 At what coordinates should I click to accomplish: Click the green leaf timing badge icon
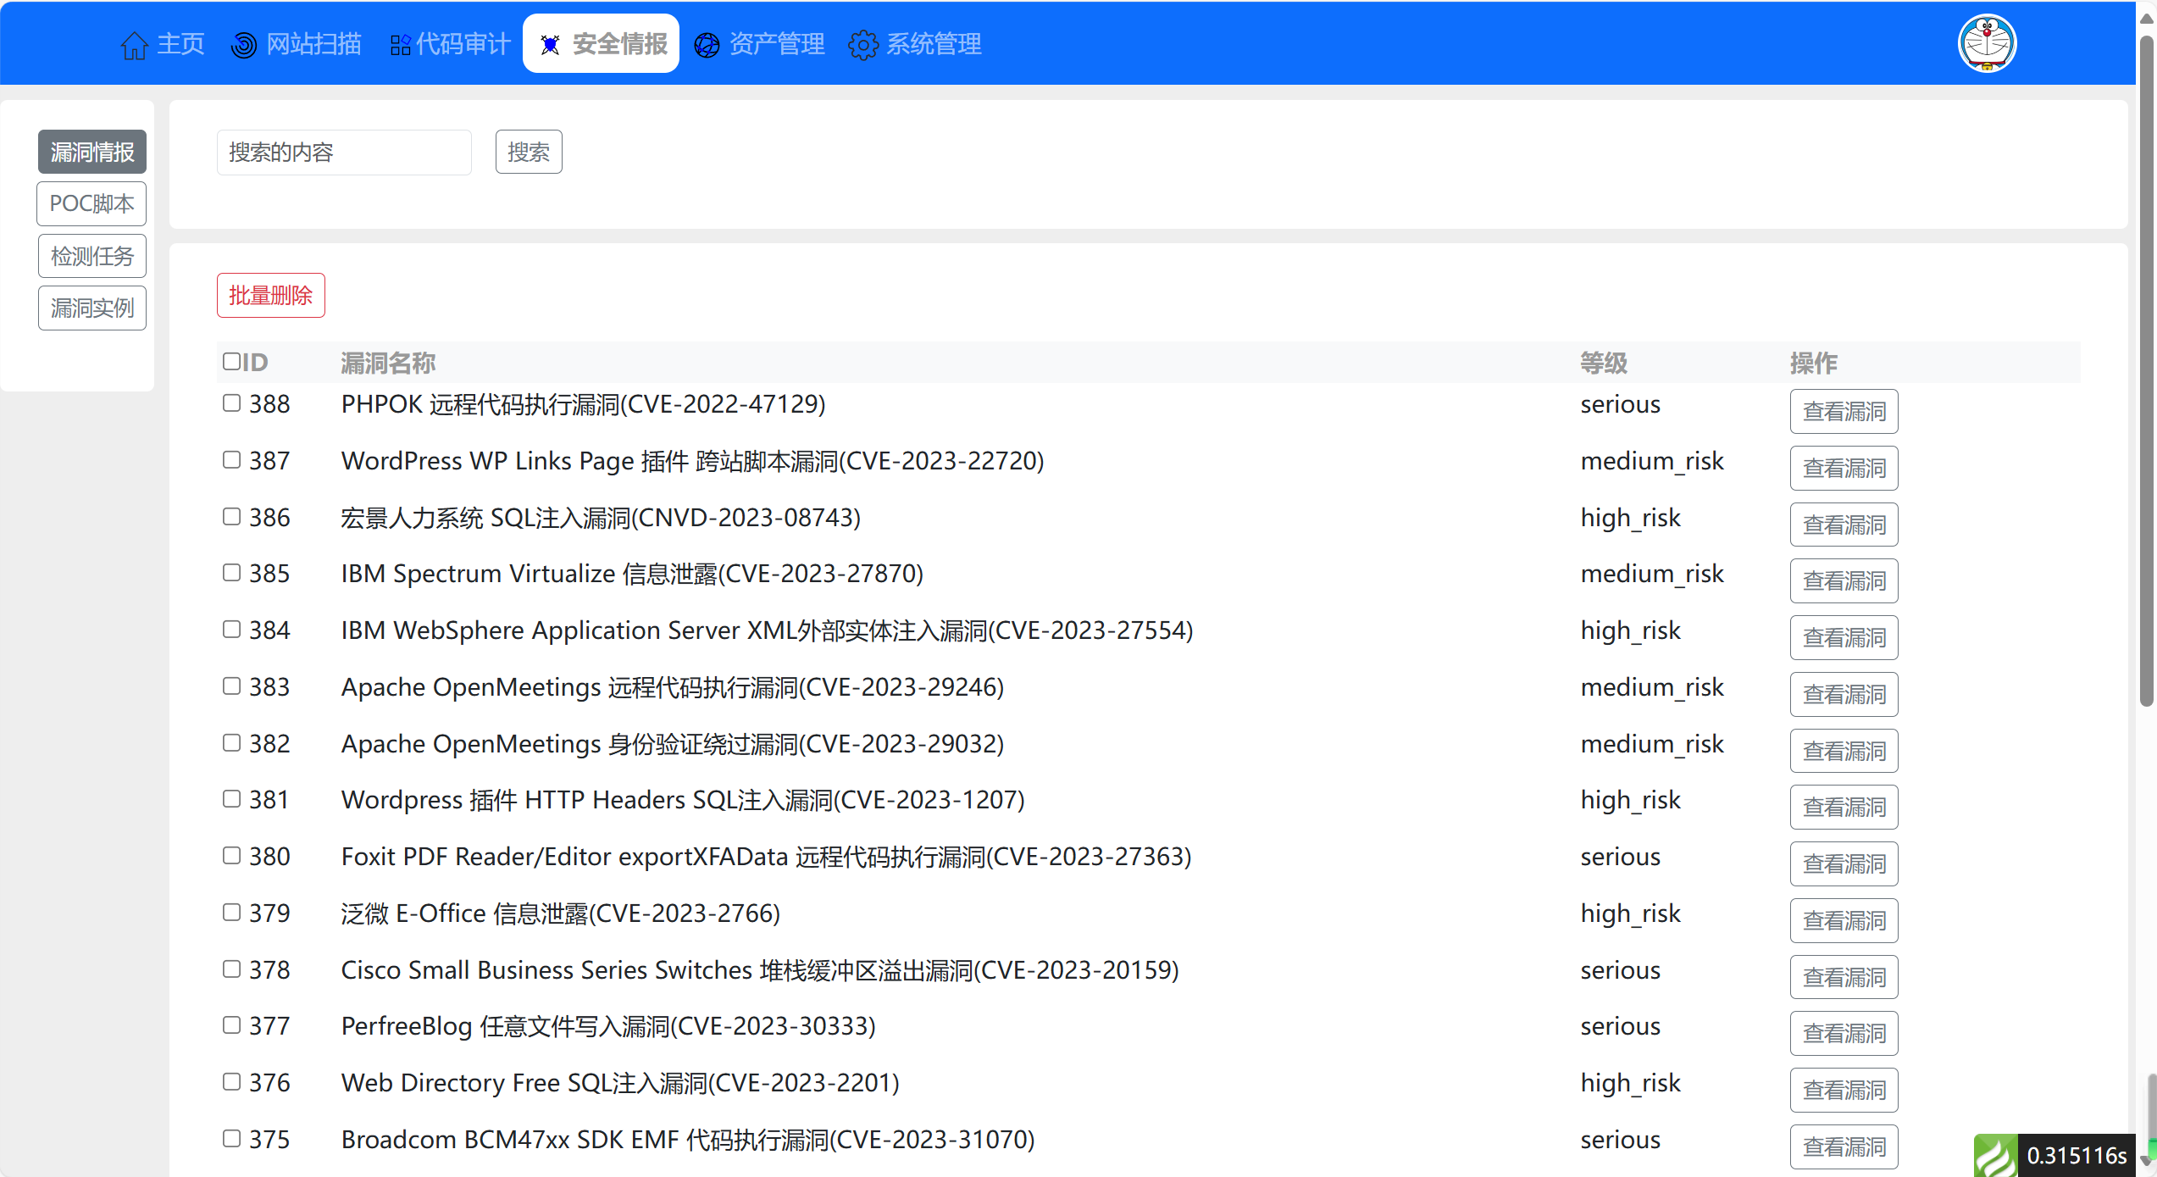[x=1996, y=1155]
